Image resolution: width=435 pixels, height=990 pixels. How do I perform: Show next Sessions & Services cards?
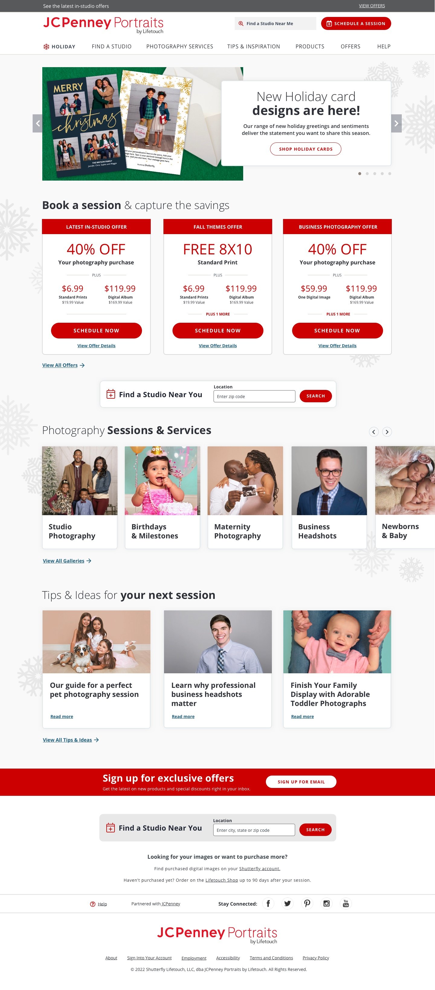387,432
